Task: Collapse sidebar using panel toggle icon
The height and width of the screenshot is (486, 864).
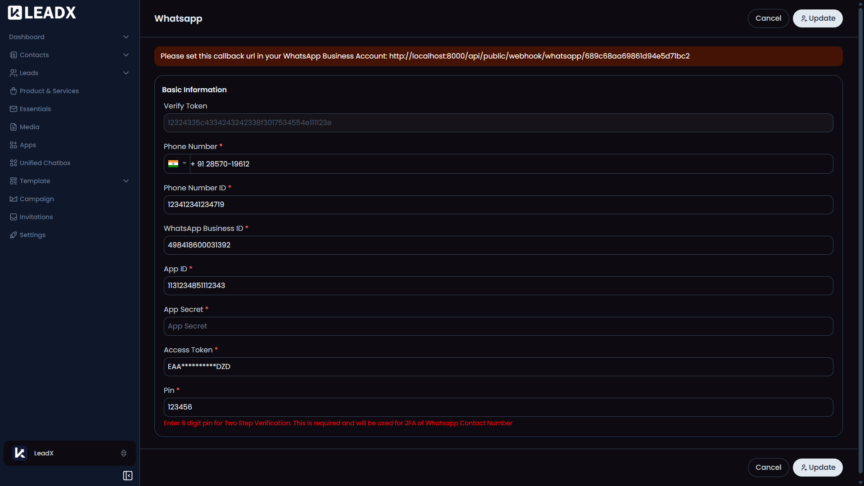Action: pyautogui.click(x=128, y=476)
